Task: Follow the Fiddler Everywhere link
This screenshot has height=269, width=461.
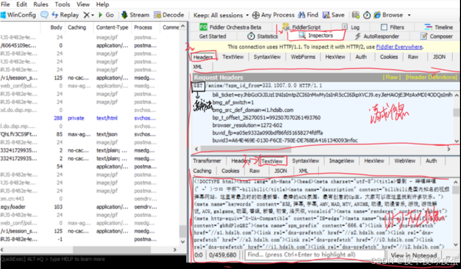Action: pos(399,47)
